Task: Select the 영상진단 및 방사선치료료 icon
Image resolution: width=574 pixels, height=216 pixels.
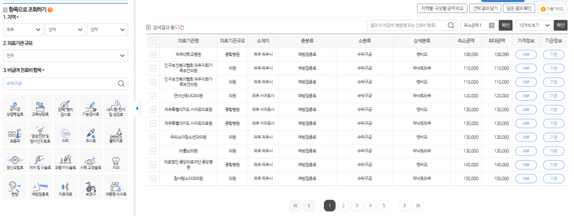Action: (40, 133)
